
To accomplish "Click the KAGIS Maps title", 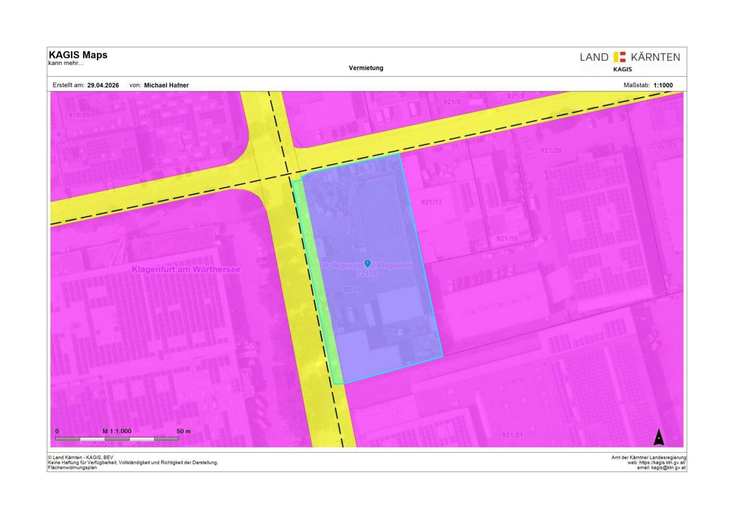I will coord(78,55).
